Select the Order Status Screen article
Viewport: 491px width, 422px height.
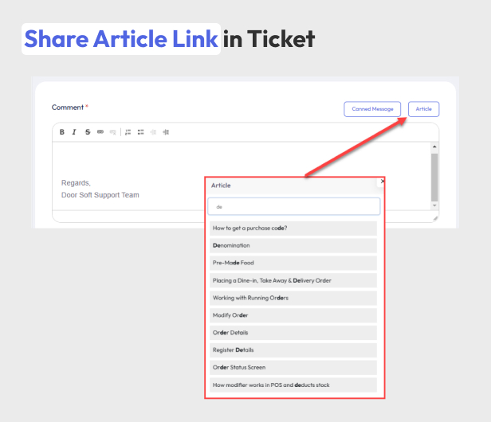tap(293, 368)
